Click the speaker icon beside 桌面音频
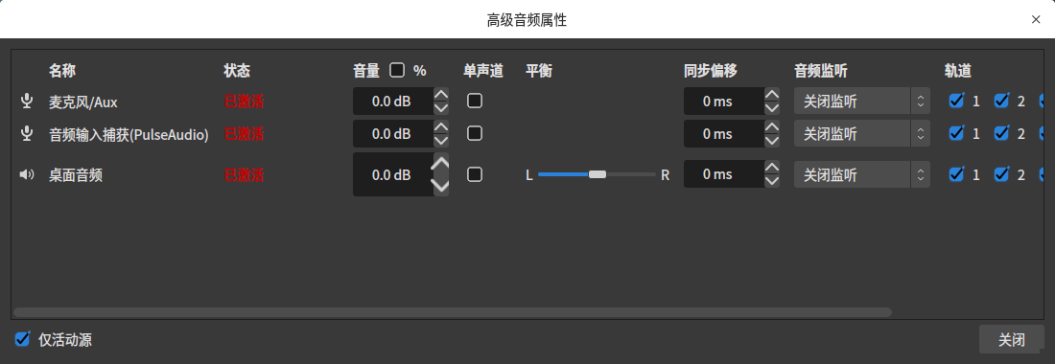 click(x=27, y=174)
